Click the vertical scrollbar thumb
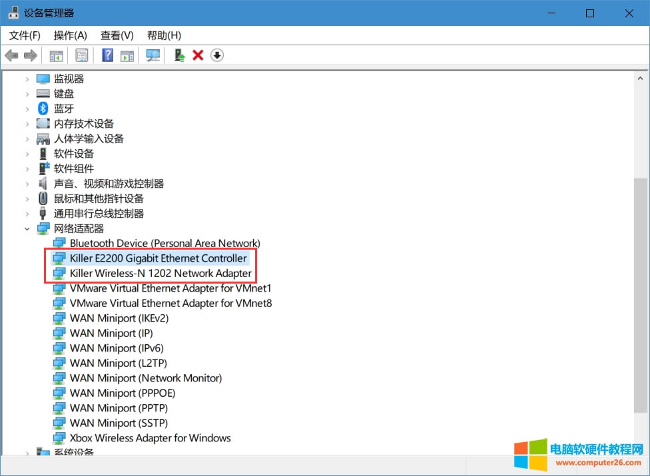Image resolution: width=650 pixels, height=476 pixels. (x=641, y=295)
